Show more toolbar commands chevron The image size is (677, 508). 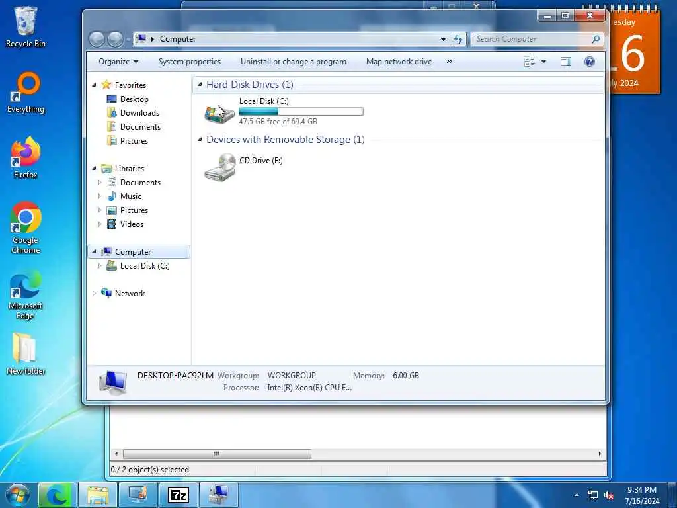point(449,62)
